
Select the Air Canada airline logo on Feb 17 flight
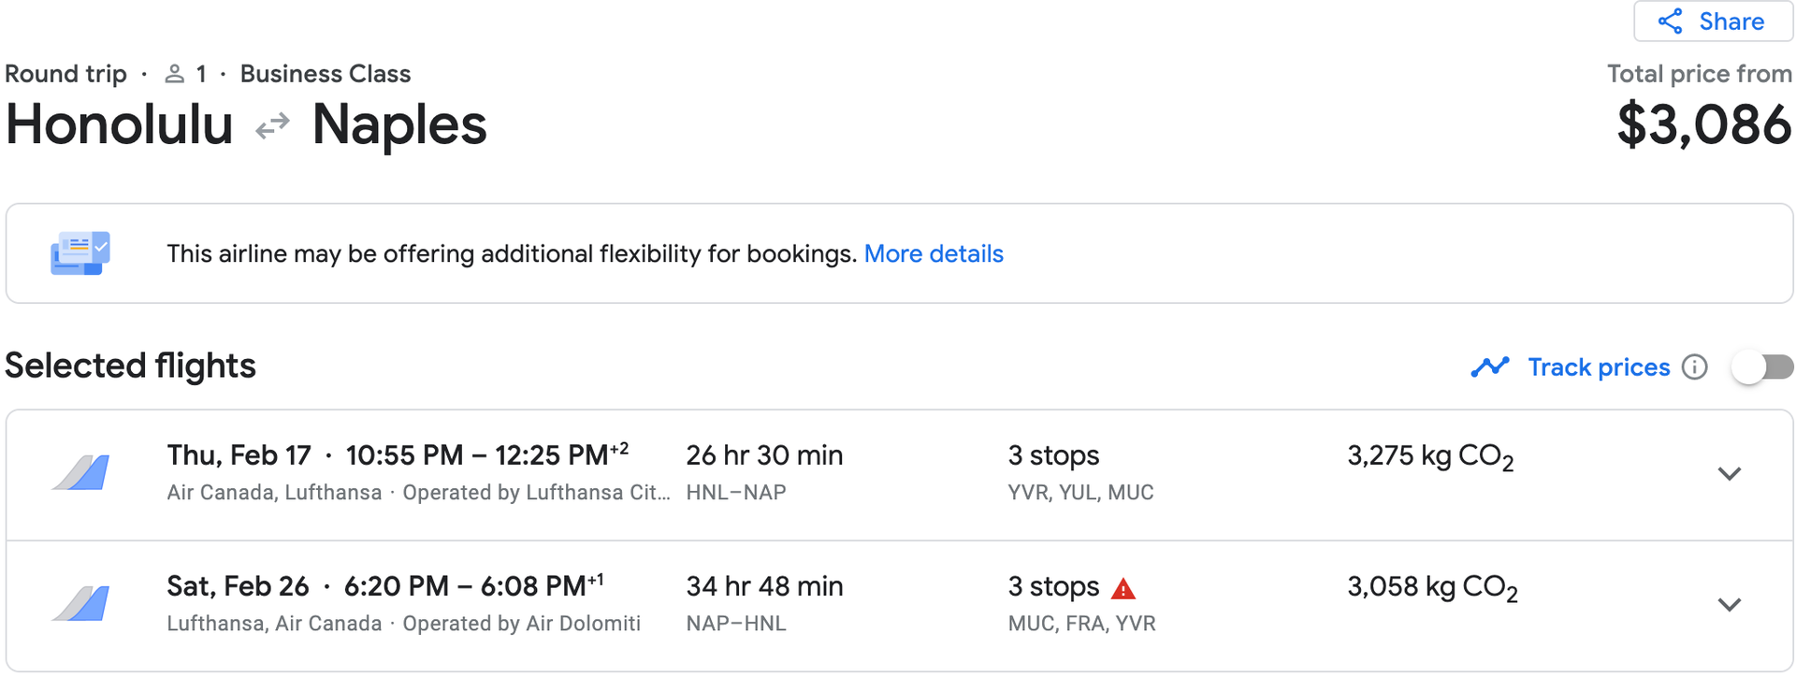point(80,472)
